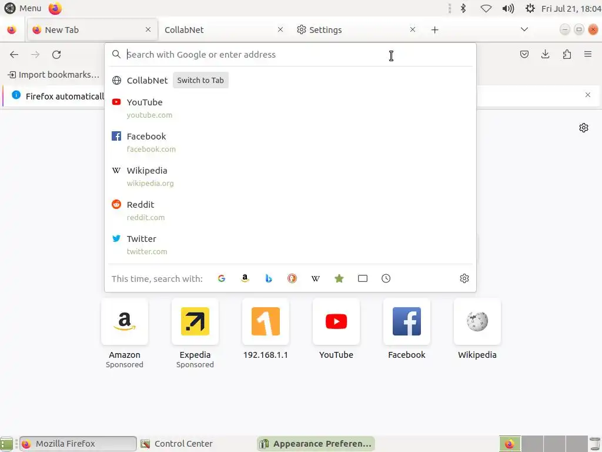
Task: Open the Firefox View pinned tab
Action: 12,30
